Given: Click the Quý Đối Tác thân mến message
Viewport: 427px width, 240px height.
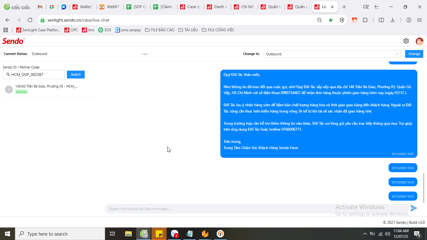Looking at the screenshot, I should pos(319,114).
